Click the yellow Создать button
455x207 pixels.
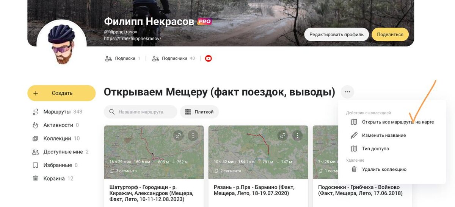tap(61, 93)
